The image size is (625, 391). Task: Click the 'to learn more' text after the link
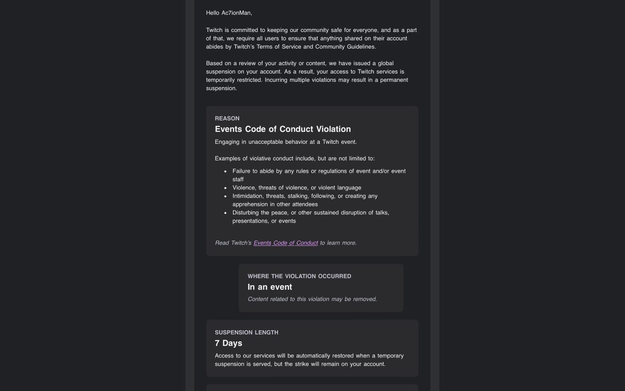click(x=338, y=243)
